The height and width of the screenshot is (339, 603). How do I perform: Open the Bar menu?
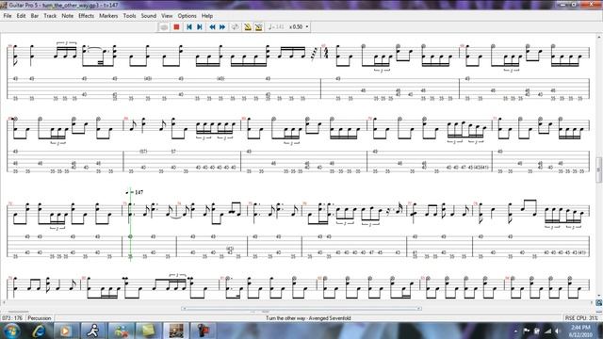coord(35,16)
